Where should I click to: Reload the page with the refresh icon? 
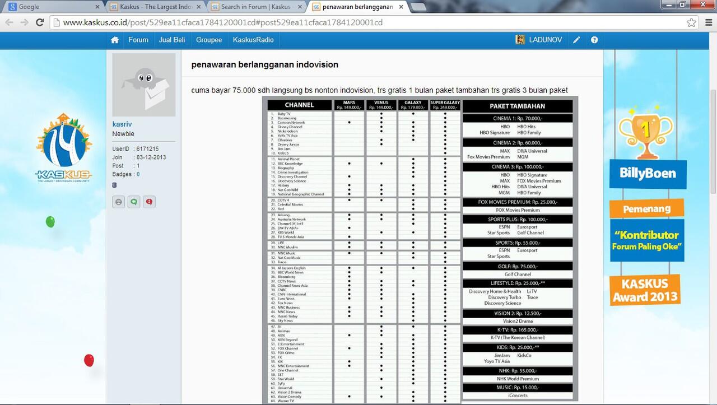[39, 22]
